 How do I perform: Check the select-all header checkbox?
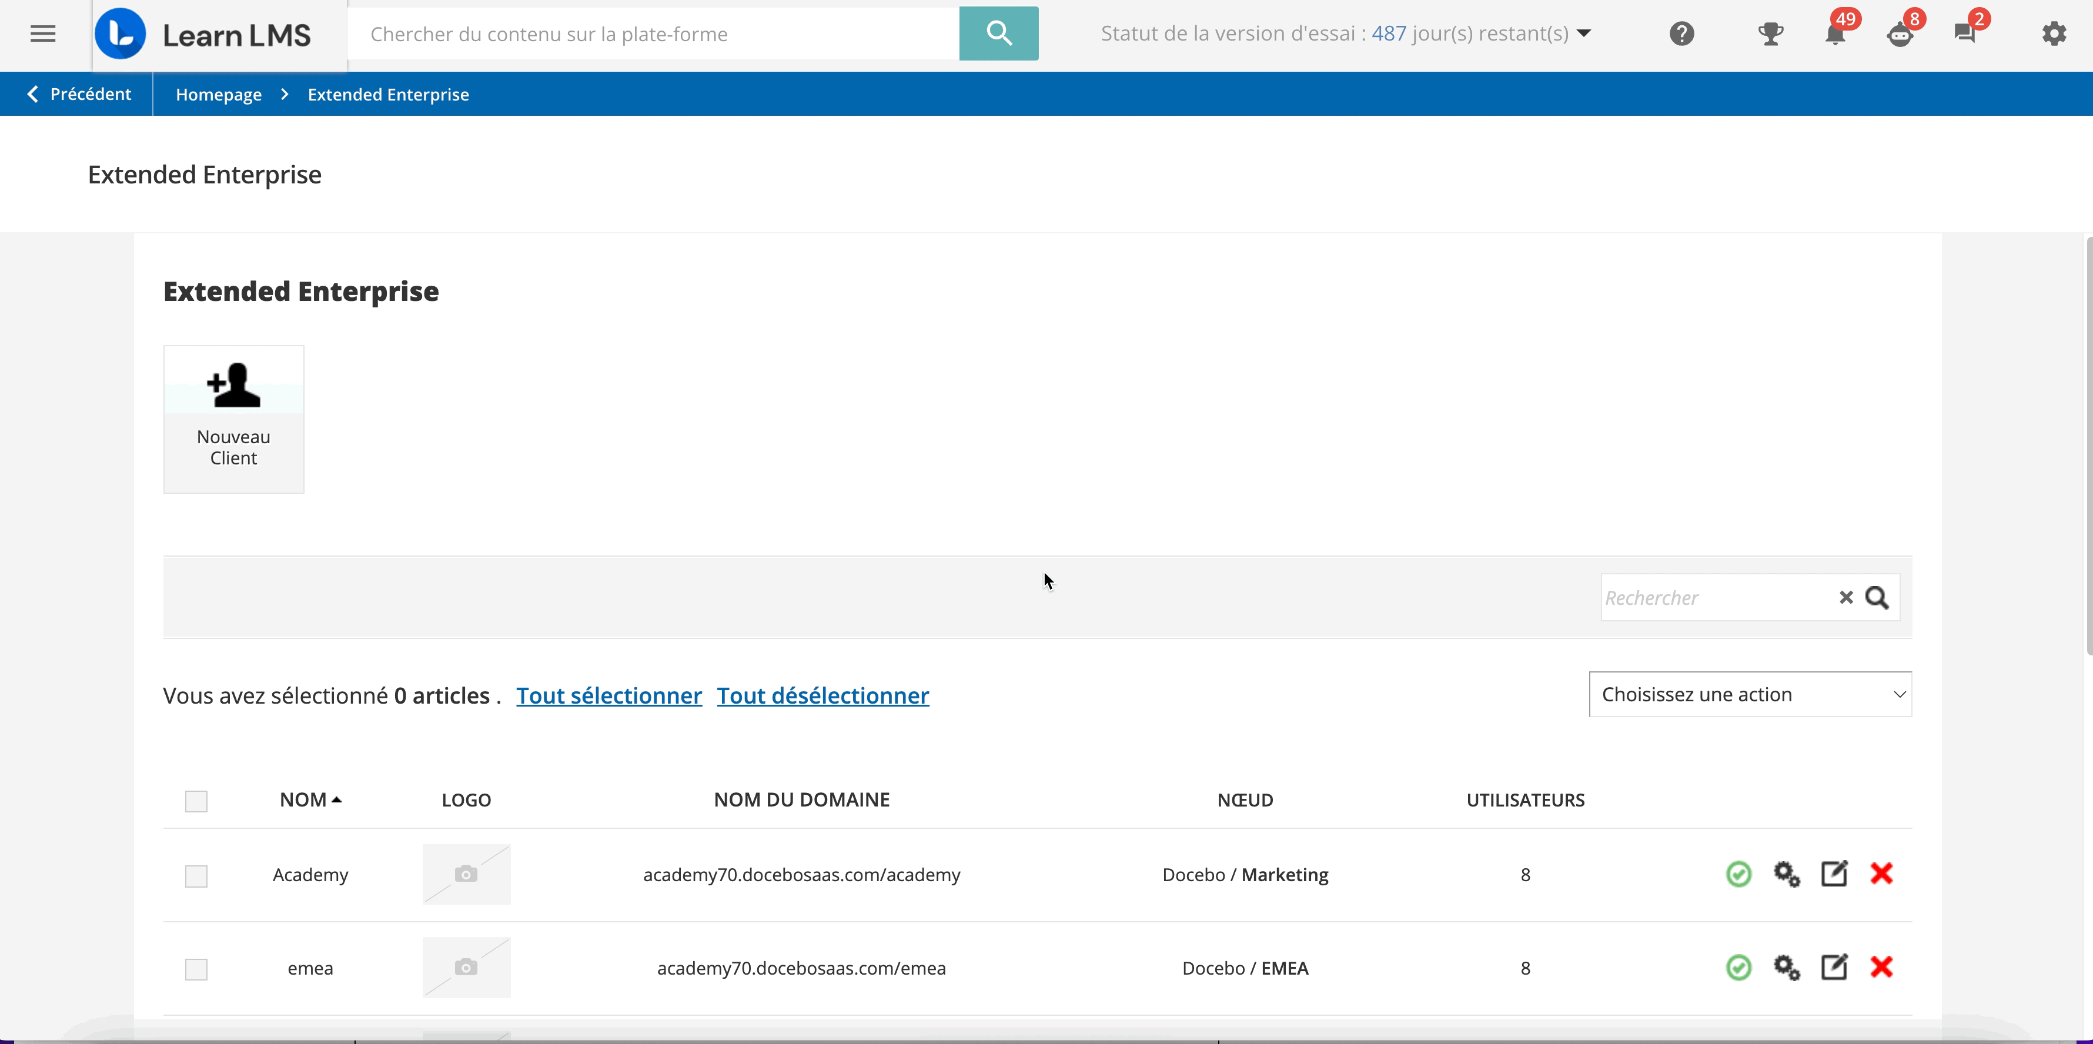tap(196, 801)
